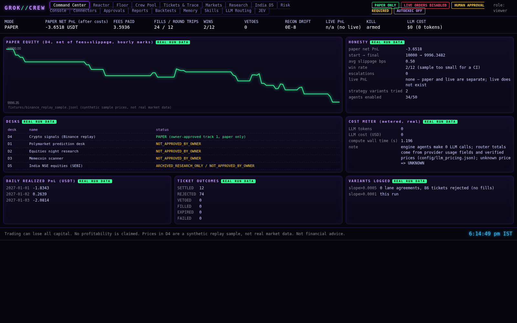Click the 6:14:49 pm IST clock

[491, 234]
